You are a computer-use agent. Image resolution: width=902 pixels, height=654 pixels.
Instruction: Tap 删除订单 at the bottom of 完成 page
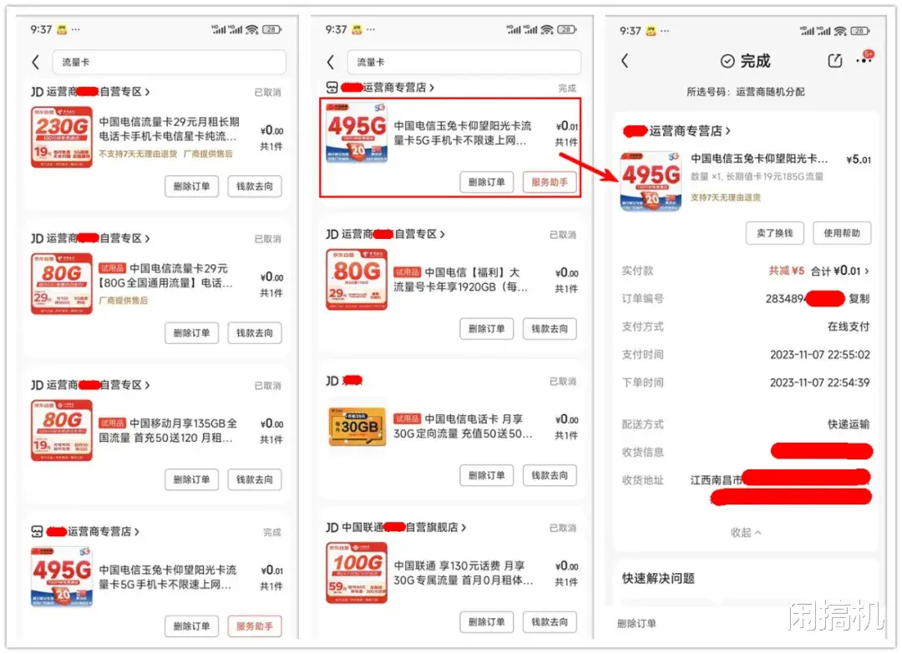click(x=636, y=624)
